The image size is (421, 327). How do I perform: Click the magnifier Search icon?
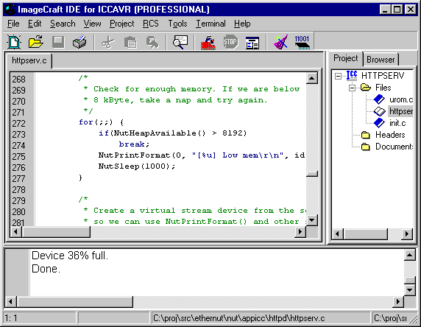pyautogui.click(x=180, y=42)
